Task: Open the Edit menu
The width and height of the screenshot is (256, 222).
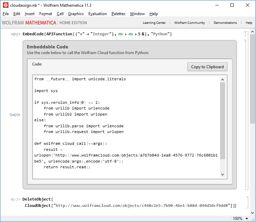Action: pos(17,14)
